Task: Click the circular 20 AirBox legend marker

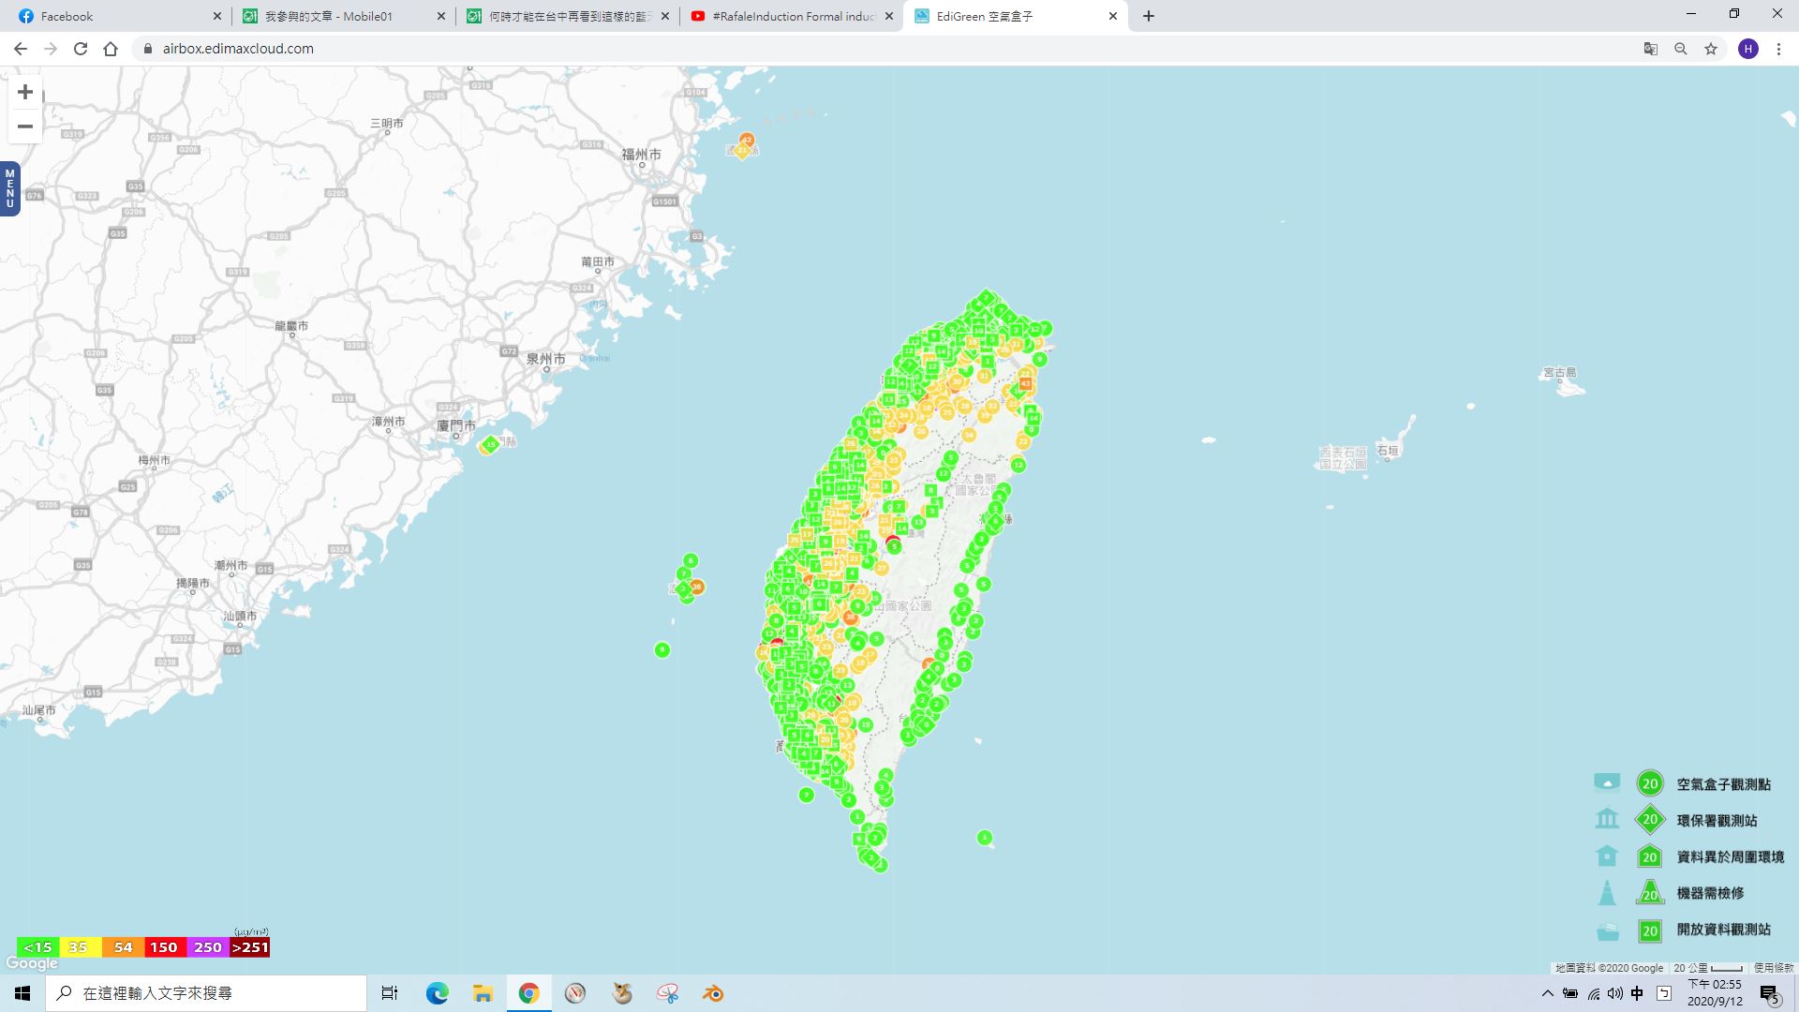Action: 1650,783
